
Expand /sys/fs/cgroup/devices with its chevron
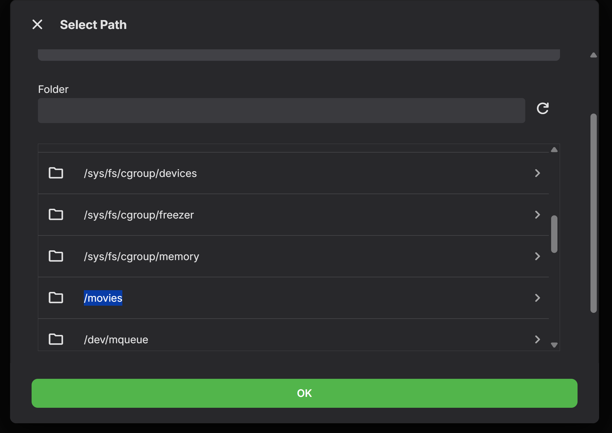coord(537,173)
